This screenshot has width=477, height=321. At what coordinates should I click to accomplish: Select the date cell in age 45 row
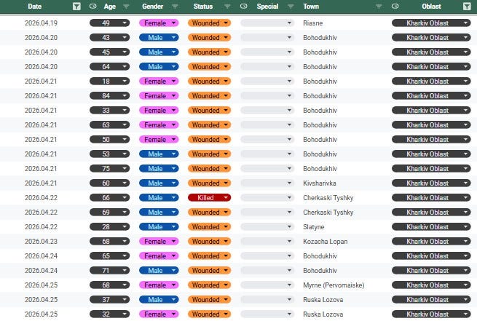(41, 52)
